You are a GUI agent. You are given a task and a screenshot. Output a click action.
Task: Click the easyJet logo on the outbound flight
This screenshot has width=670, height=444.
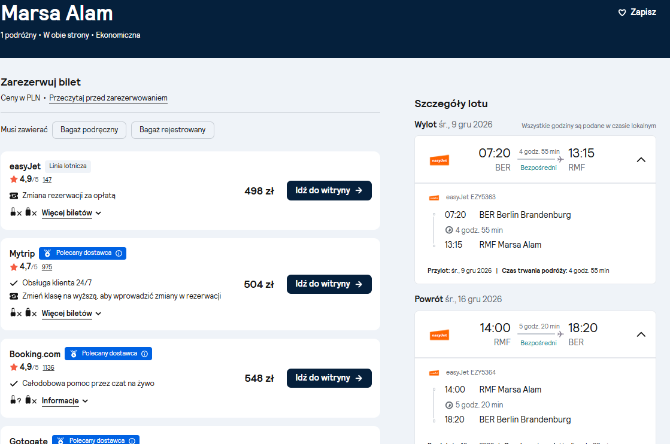tap(439, 160)
